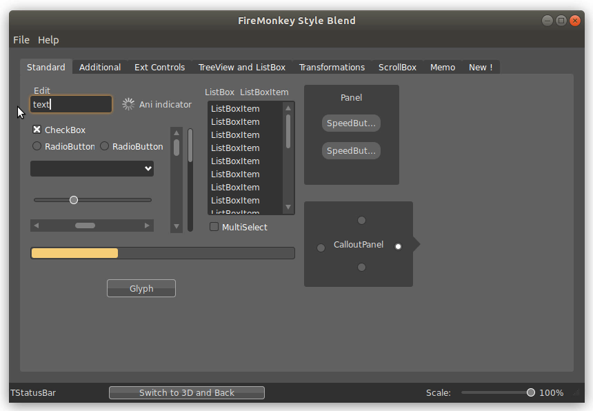Click the down arrow of ListBox scrollbar
The image size is (593, 411).
click(288, 207)
